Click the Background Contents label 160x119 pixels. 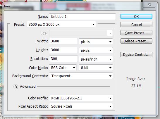point(30,76)
